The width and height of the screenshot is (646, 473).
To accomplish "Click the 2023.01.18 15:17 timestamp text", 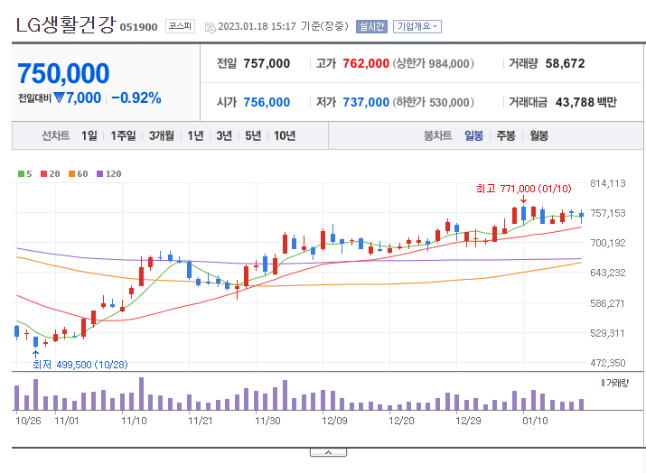I will [x=257, y=26].
